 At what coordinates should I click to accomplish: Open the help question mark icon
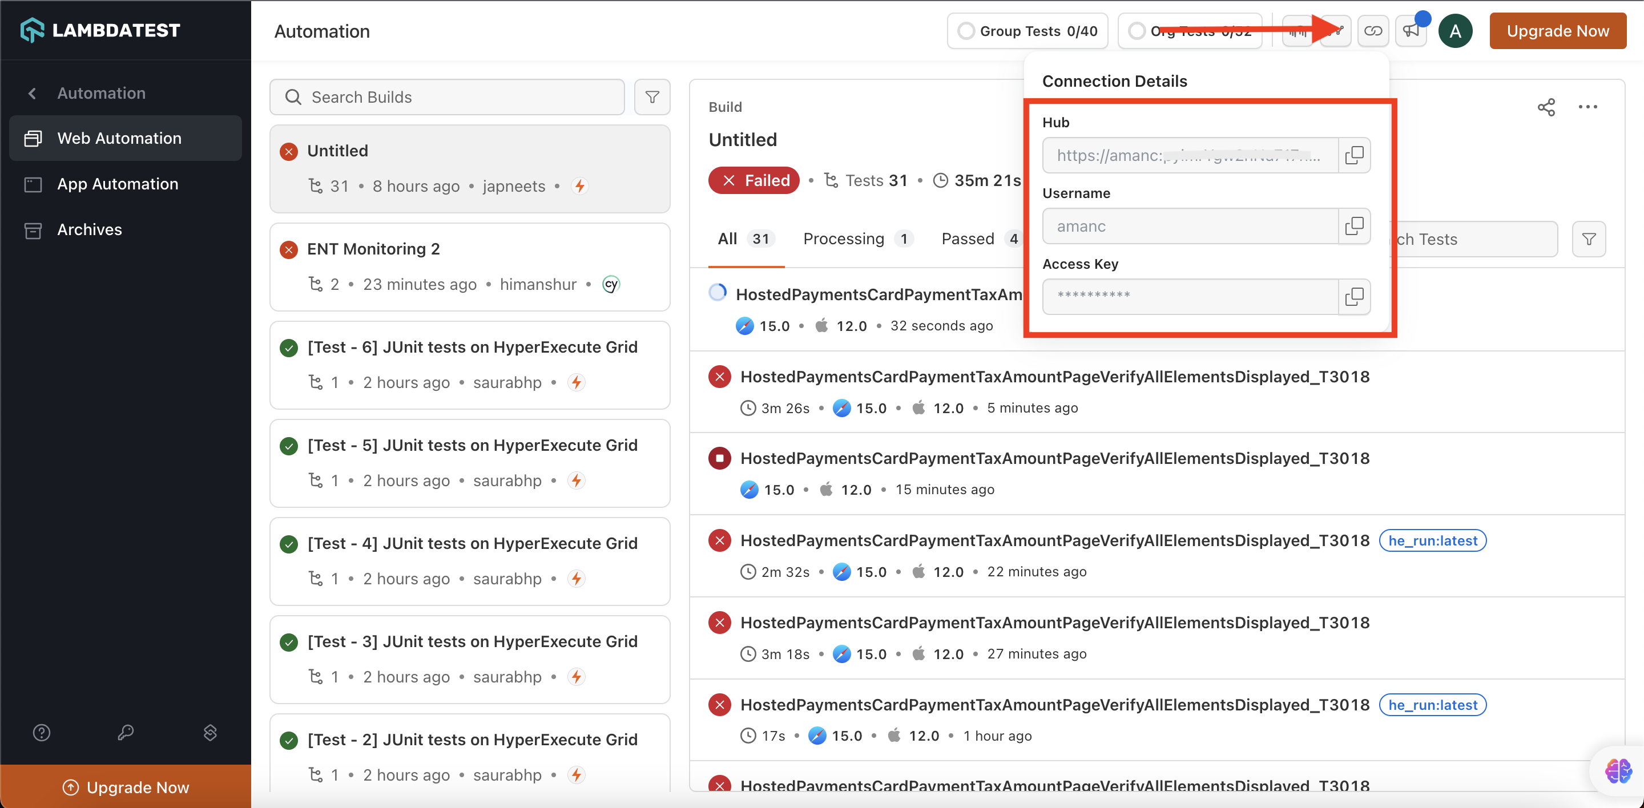click(42, 732)
